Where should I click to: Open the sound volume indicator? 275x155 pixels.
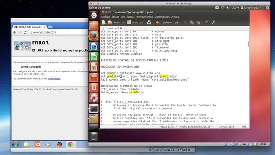228,8
